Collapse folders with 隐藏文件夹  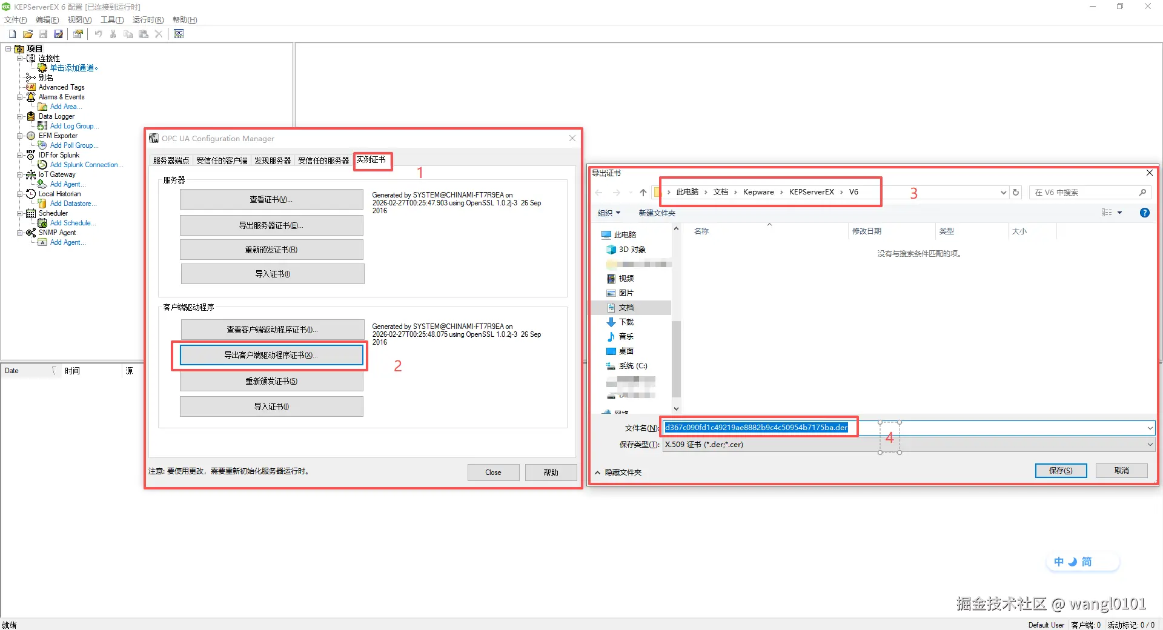[618, 472]
